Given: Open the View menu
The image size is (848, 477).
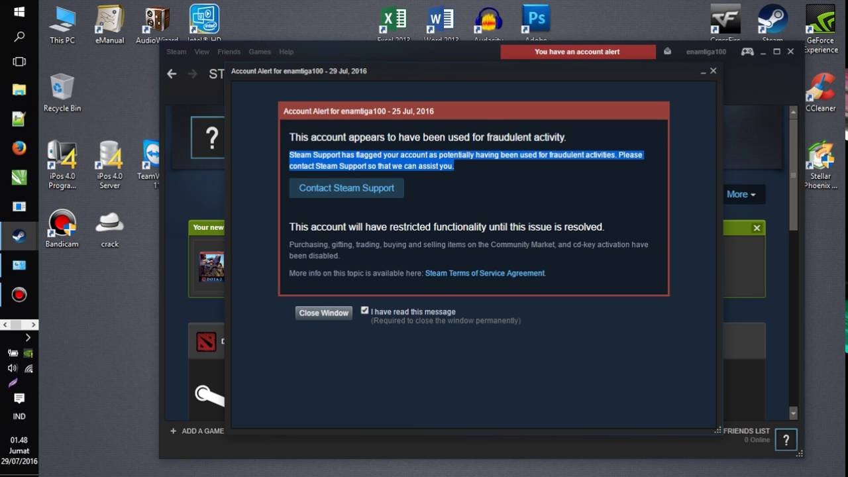Looking at the screenshot, I should (201, 52).
